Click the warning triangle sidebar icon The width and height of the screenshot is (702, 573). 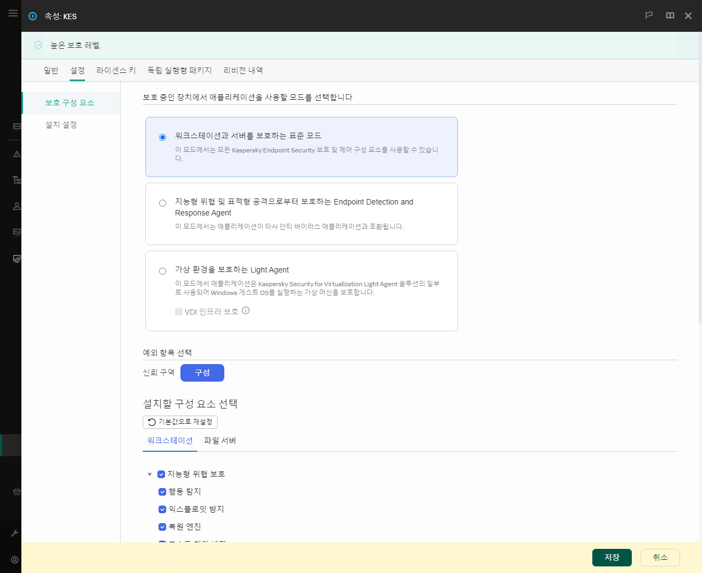tap(16, 154)
